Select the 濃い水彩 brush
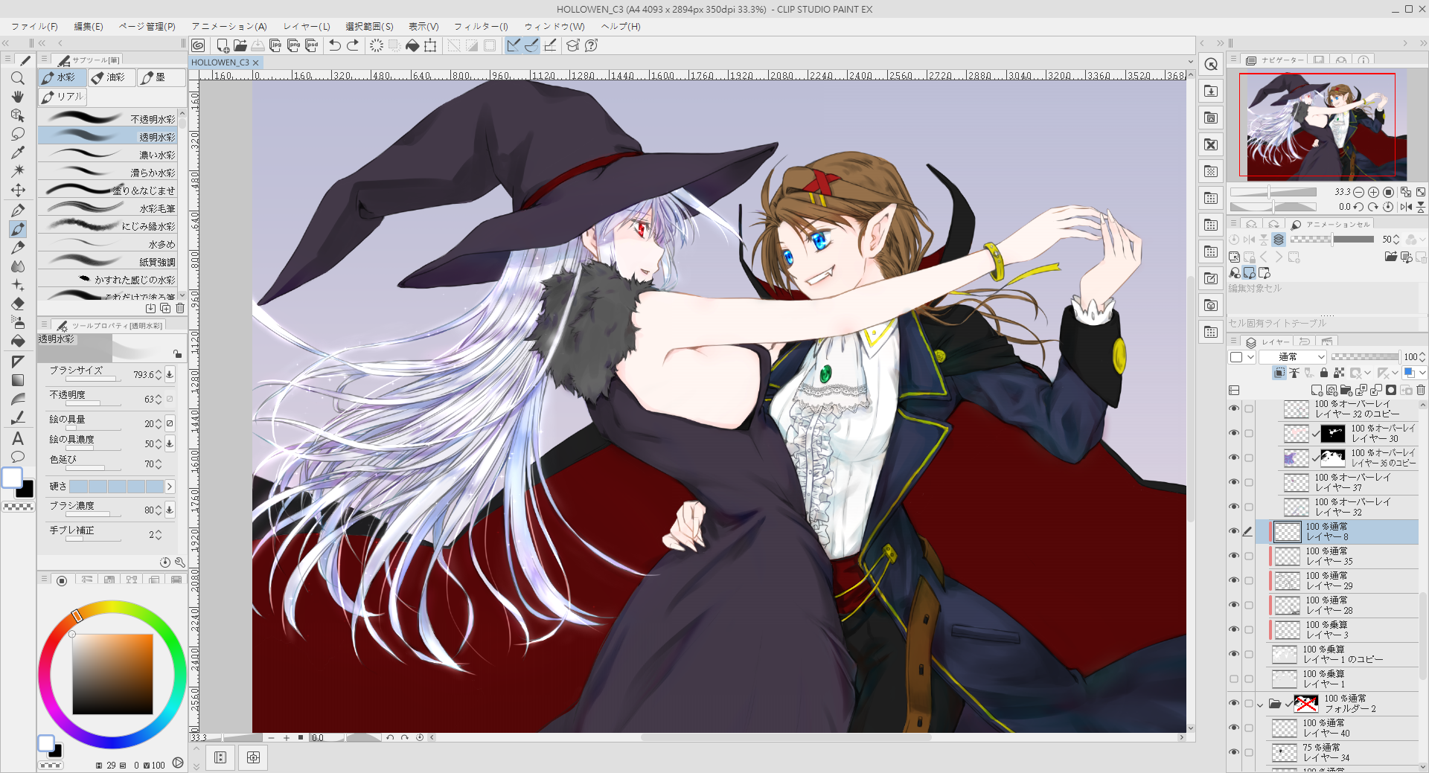 click(108, 154)
